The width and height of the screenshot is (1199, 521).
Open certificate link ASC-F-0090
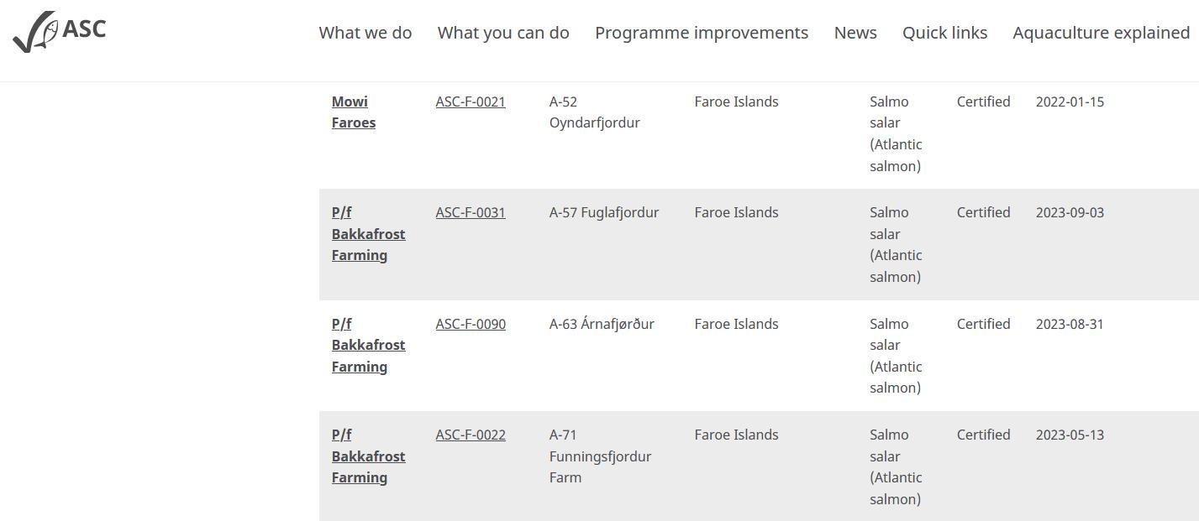point(471,325)
